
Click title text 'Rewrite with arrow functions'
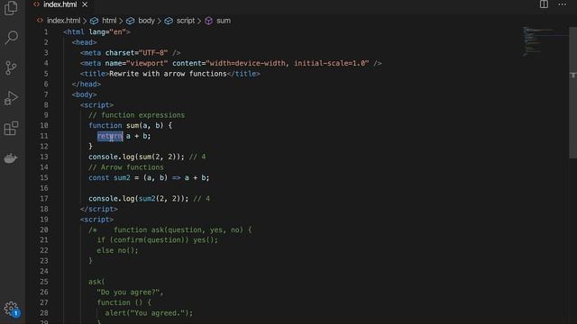point(168,74)
